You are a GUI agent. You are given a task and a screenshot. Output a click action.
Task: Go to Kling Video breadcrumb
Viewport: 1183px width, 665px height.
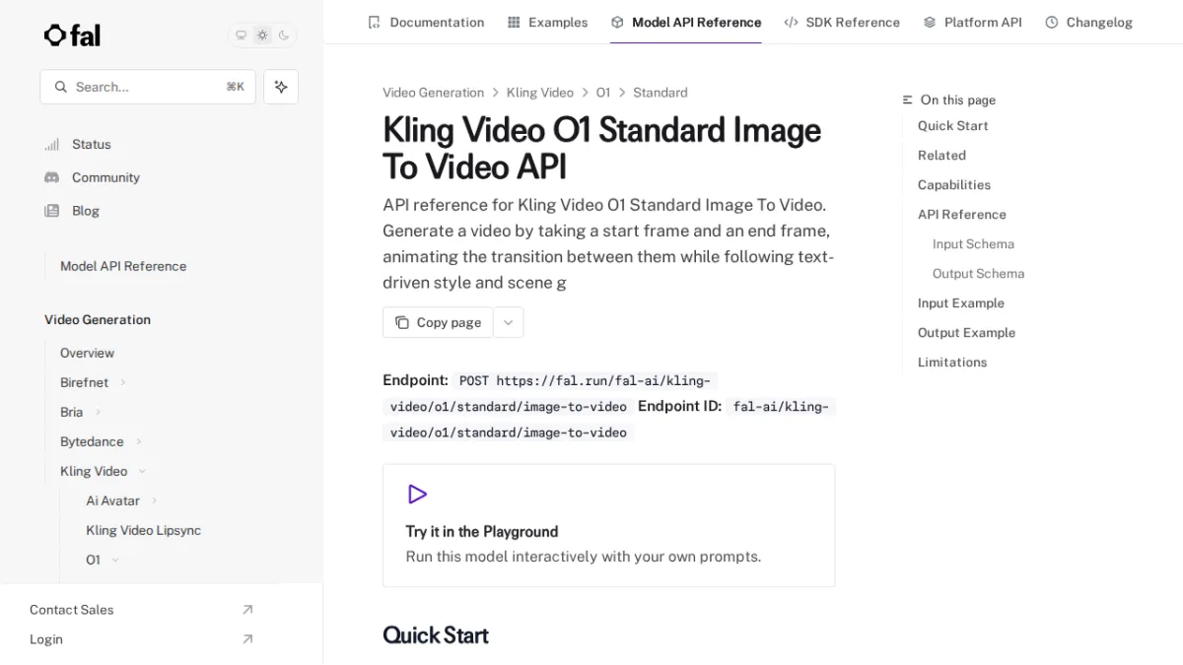tap(540, 93)
